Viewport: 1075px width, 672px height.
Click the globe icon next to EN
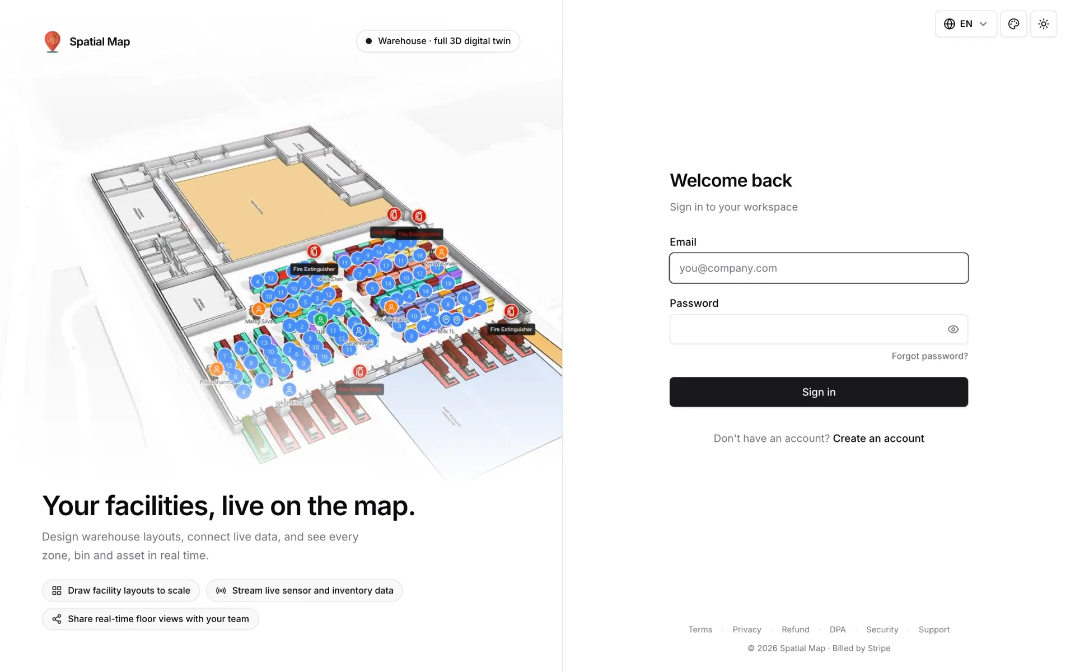950,24
